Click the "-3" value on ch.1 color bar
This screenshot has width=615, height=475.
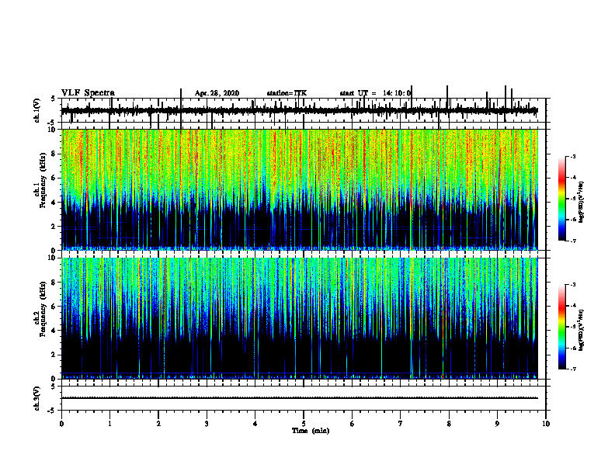point(572,157)
